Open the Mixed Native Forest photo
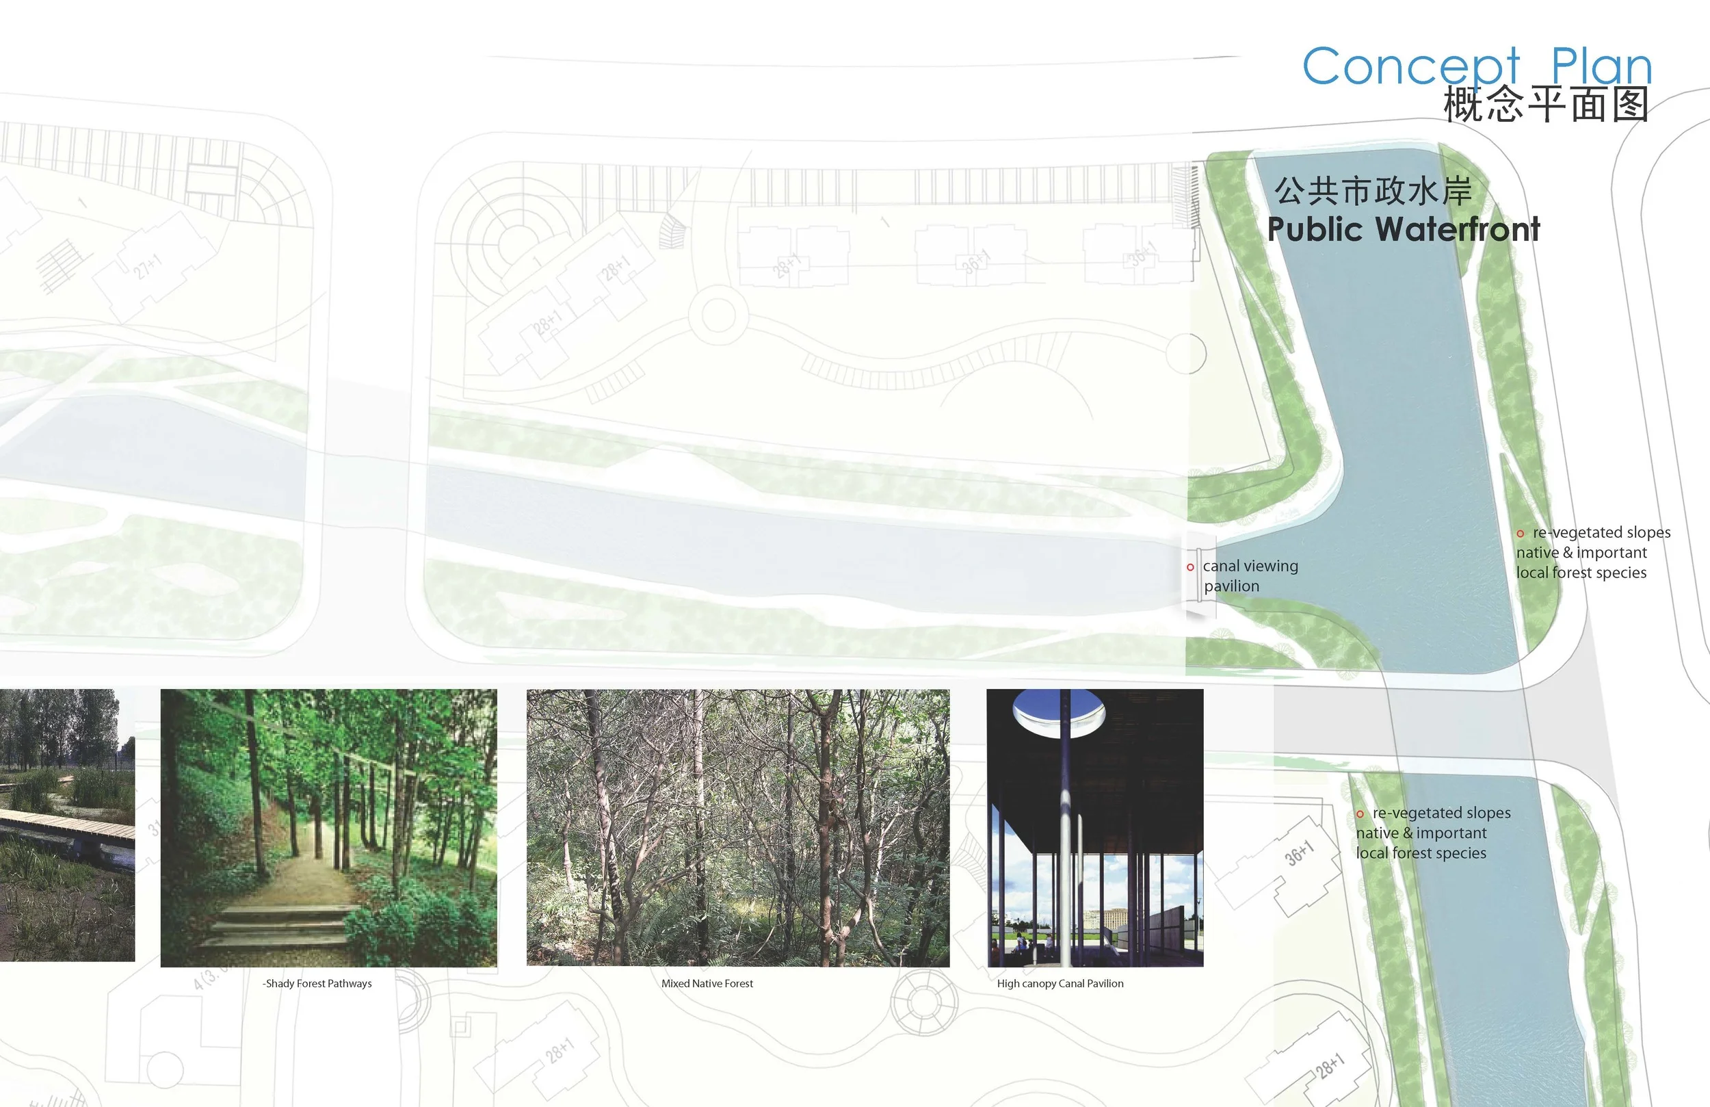This screenshot has height=1107, width=1710. pyautogui.click(x=738, y=827)
